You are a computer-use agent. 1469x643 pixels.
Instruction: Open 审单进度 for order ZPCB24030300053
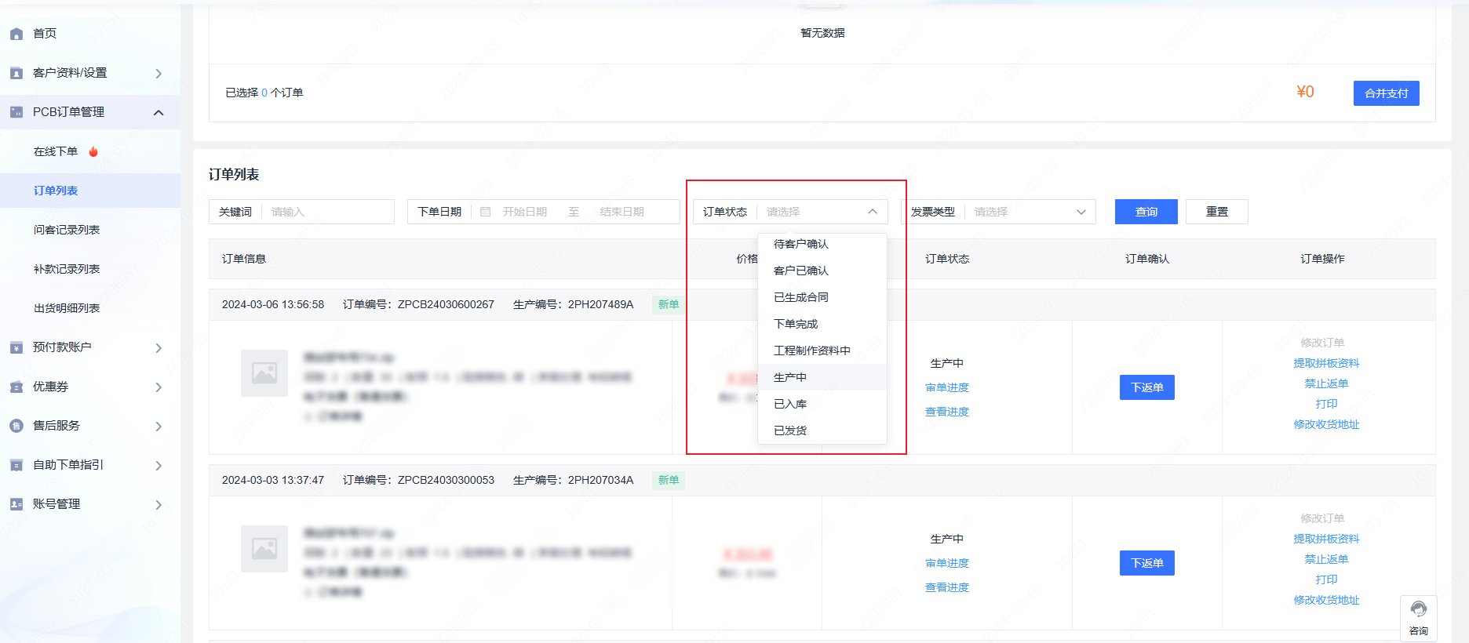point(947,563)
